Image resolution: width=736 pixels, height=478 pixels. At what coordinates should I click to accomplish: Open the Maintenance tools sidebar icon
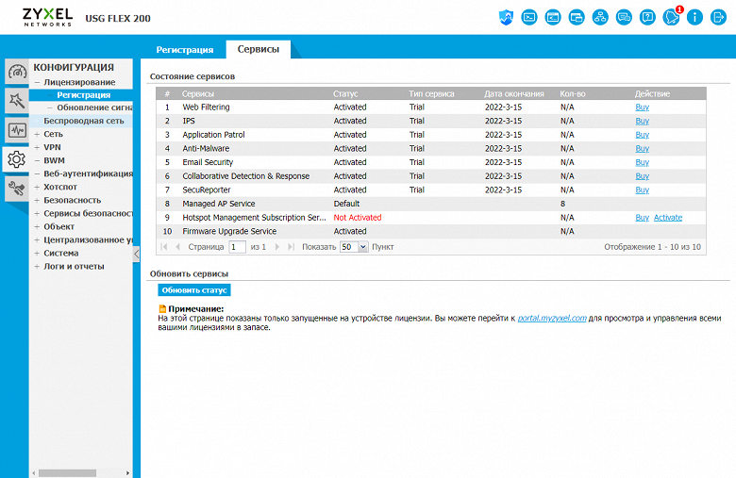pyautogui.click(x=17, y=189)
